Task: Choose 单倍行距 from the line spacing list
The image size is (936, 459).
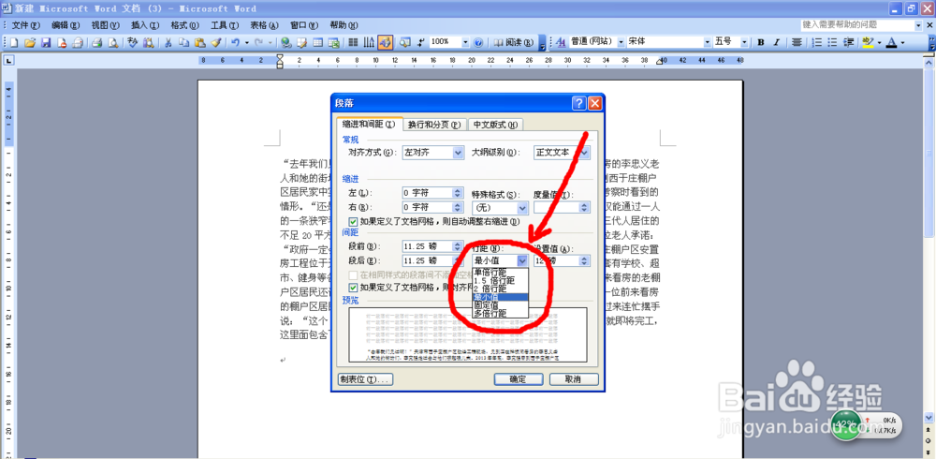Action: pos(500,272)
